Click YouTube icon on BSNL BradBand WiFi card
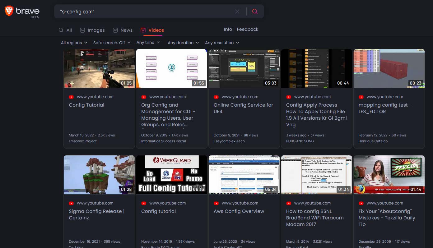This screenshot has height=248, width=433. point(289,203)
